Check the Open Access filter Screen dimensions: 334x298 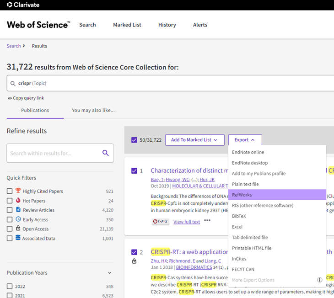click(x=10, y=229)
